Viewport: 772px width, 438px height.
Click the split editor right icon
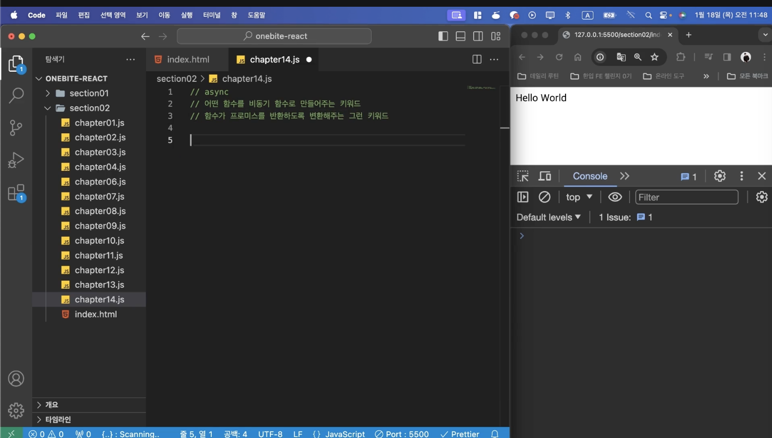tap(476, 59)
